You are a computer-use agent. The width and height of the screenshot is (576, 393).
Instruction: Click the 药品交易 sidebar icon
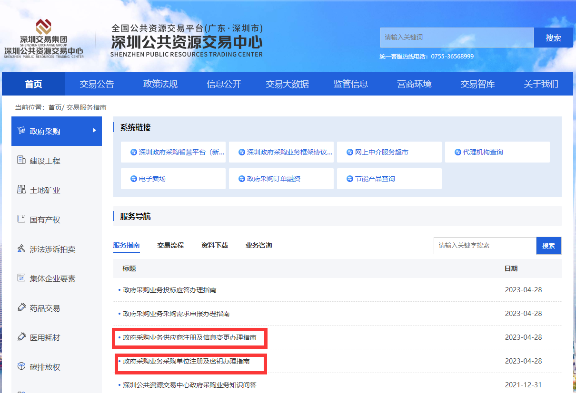[x=21, y=307]
